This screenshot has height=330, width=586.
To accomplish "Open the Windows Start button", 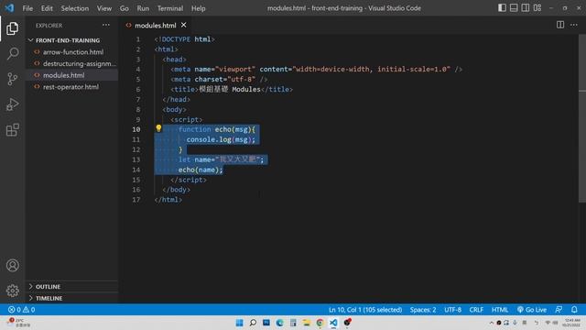I will 240,323.
